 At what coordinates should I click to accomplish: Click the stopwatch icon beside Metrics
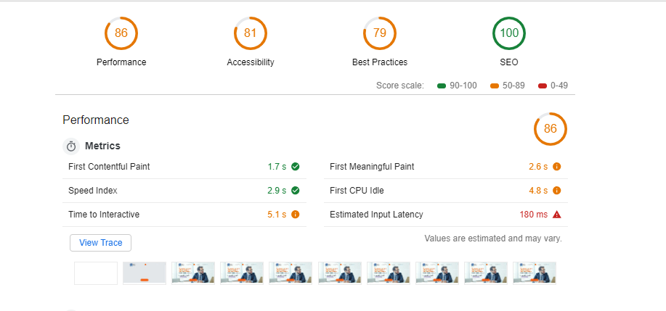(71, 146)
